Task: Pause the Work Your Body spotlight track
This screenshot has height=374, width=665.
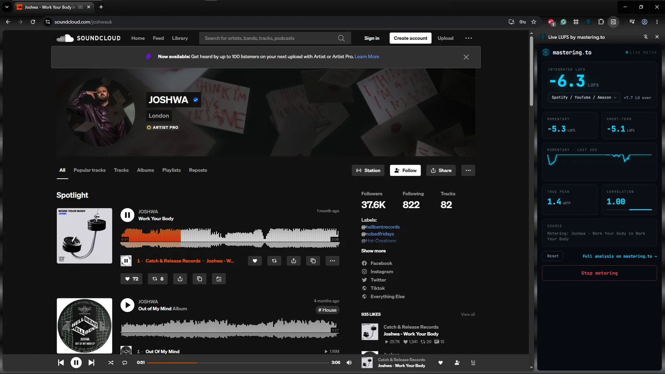Action: (127, 215)
